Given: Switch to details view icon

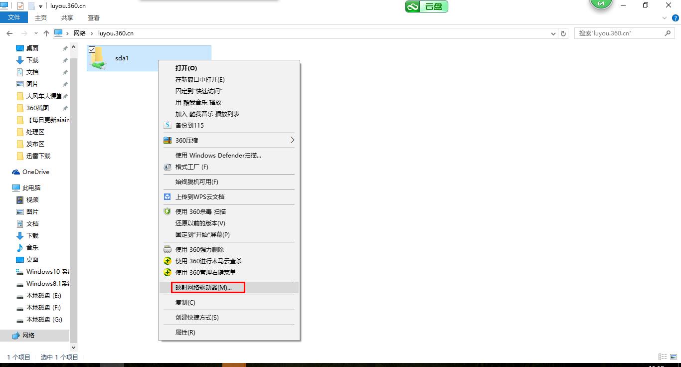Looking at the screenshot, I should [x=662, y=357].
